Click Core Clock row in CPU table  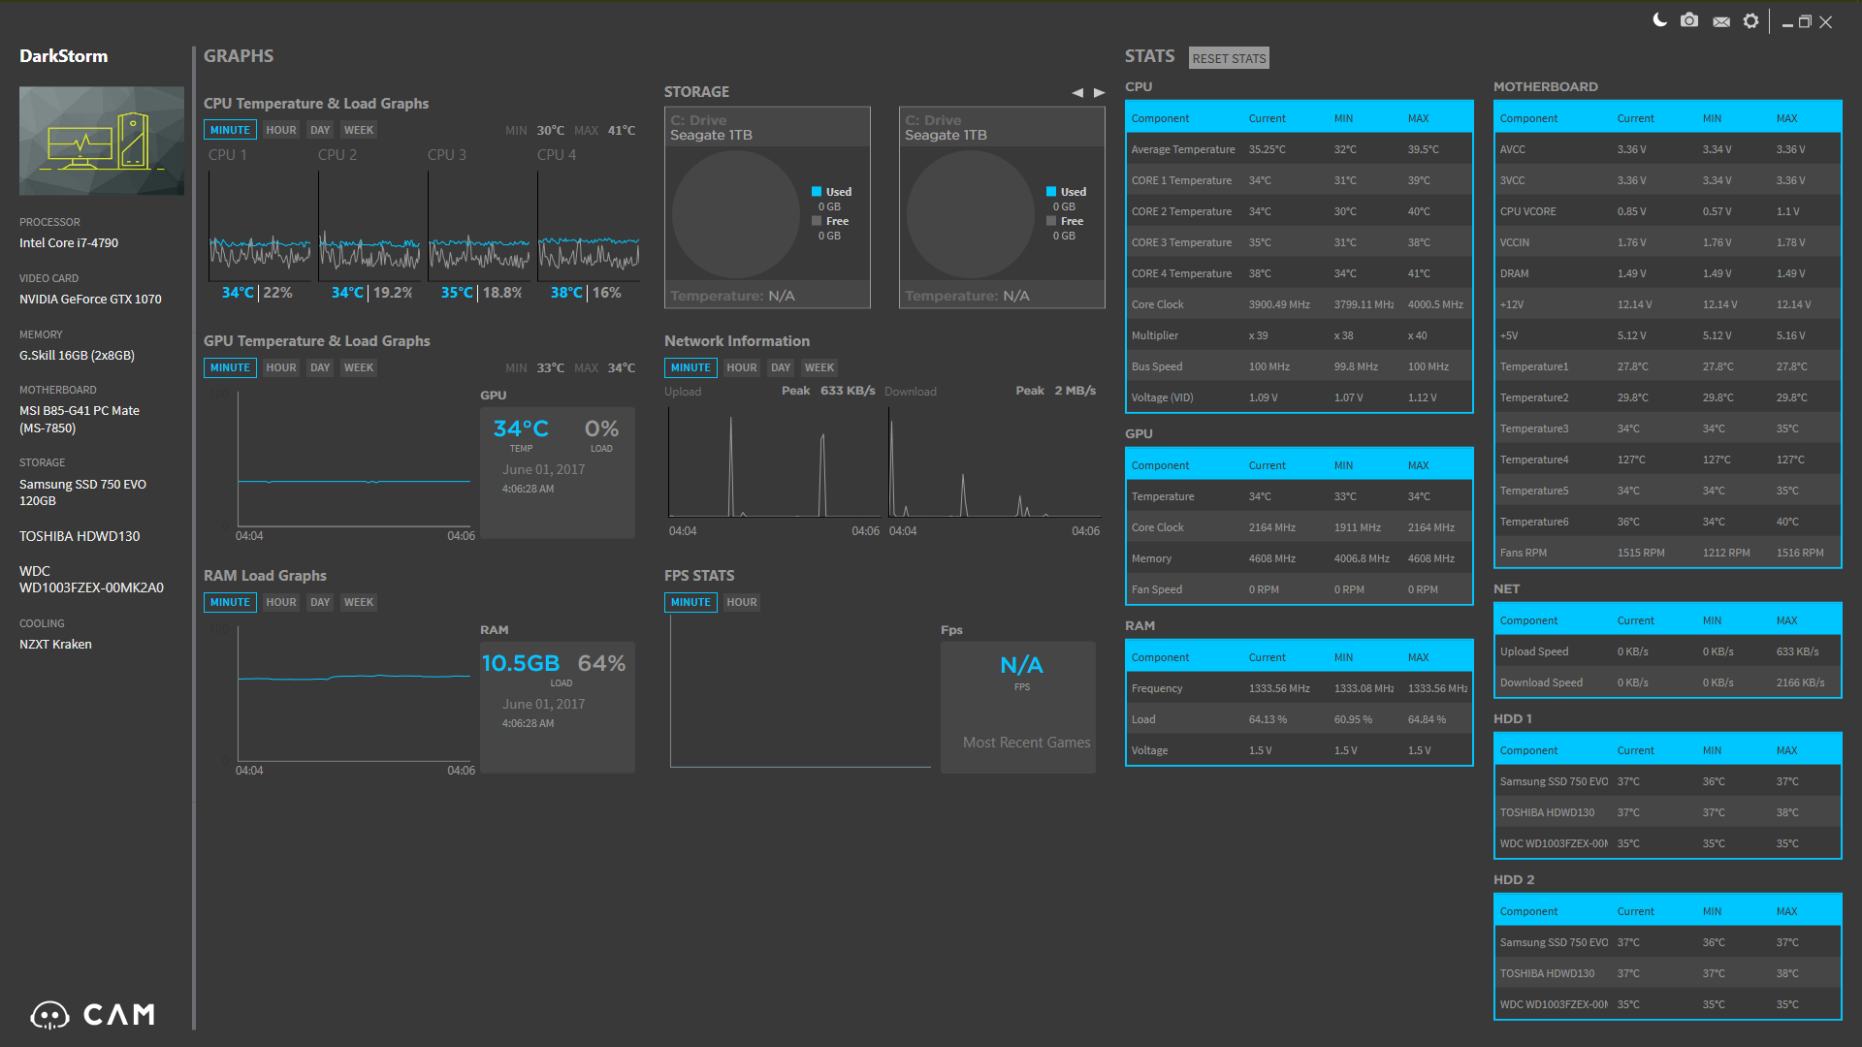(1299, 304)
